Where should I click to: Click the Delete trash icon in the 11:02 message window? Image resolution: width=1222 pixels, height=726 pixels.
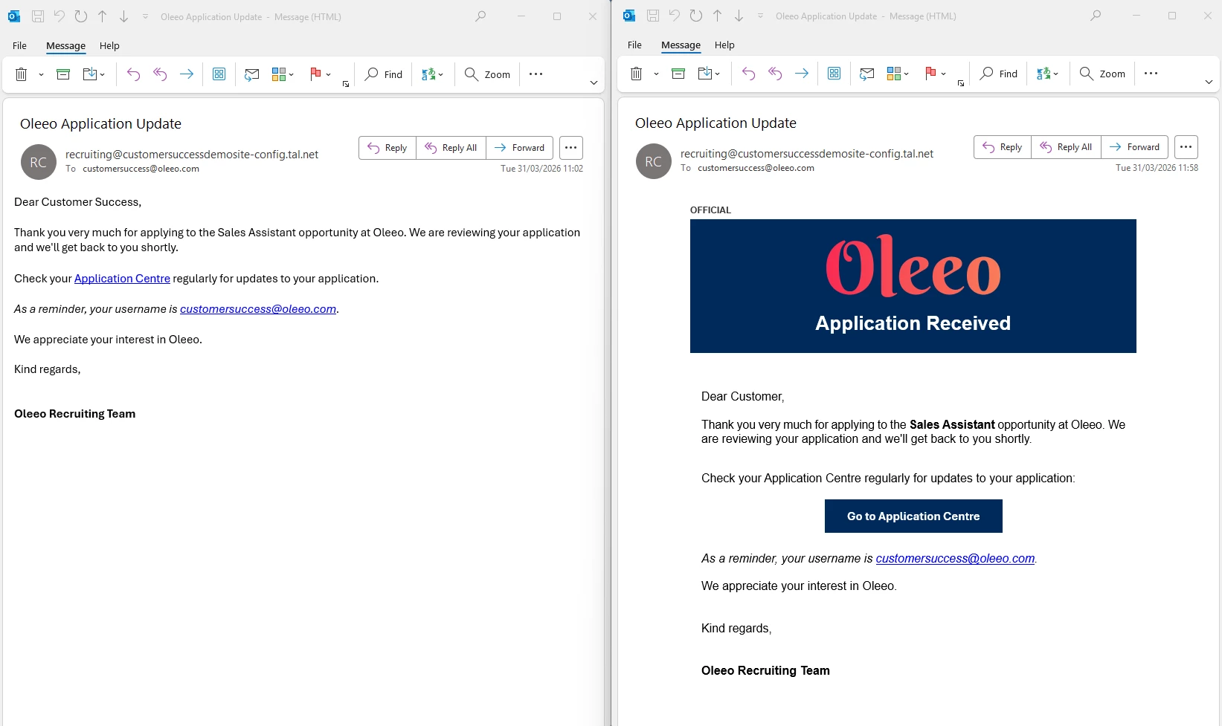[x=22, y=74]
